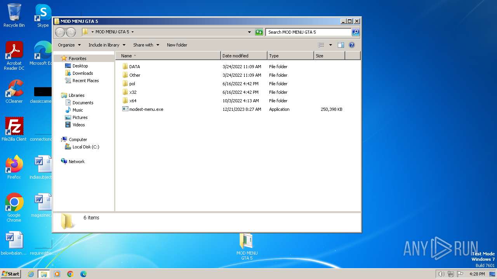Launch Google Chrome desktop shortcut
Viewport: 497px width, 279px height.
pos(14,207)
